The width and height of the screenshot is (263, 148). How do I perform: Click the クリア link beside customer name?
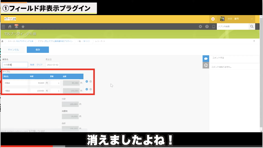(39, 65)
